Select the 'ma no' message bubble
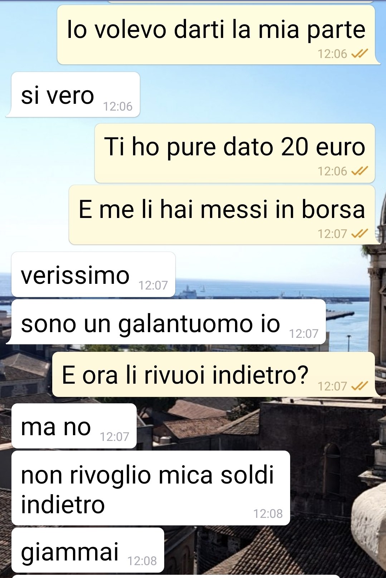This screenshot has width=386, height=578. point(74,426)
